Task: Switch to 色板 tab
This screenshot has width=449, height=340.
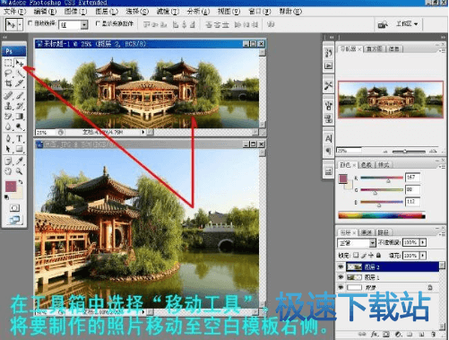Action: [x=366, y=165]
